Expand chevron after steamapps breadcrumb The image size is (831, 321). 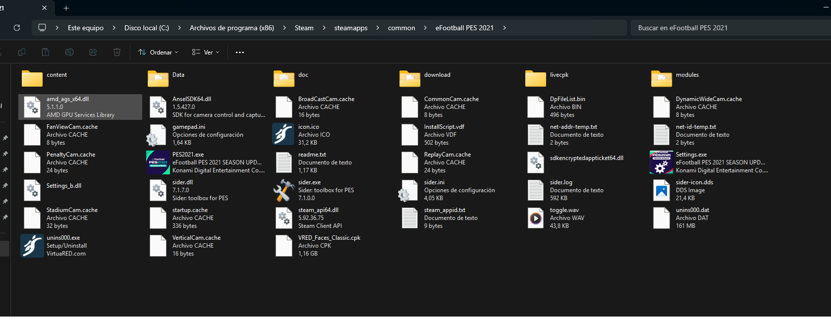(378, 28)
